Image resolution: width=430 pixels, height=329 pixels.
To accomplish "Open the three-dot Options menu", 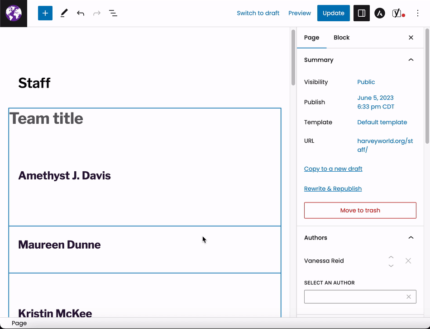I will [x=418, y=13].
